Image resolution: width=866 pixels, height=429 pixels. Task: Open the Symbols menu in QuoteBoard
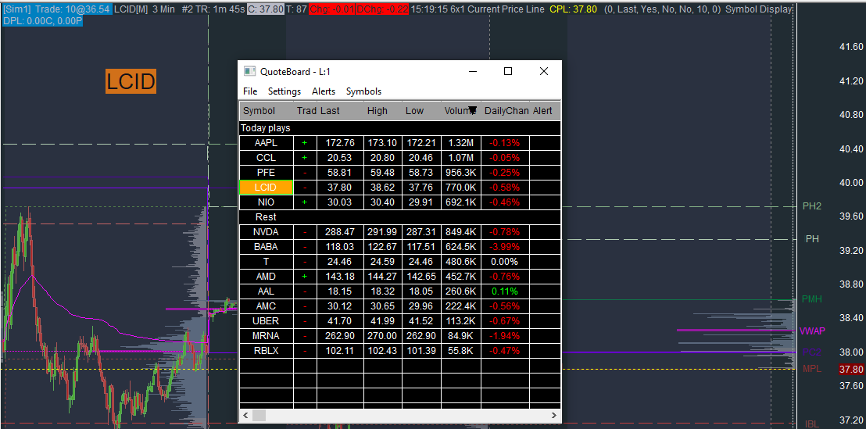point(363,91)
